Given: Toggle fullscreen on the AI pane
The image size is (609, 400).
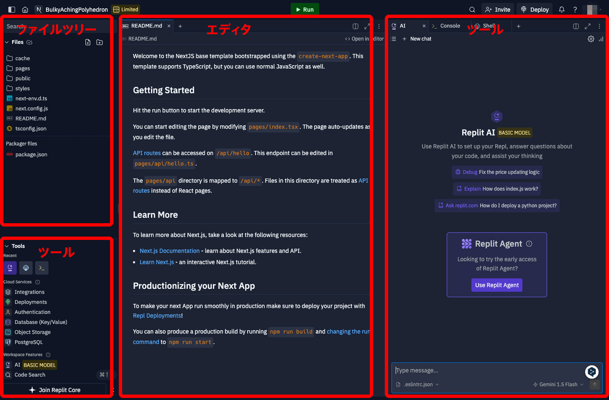Looking at the screenshot, I should click(588, 26).
